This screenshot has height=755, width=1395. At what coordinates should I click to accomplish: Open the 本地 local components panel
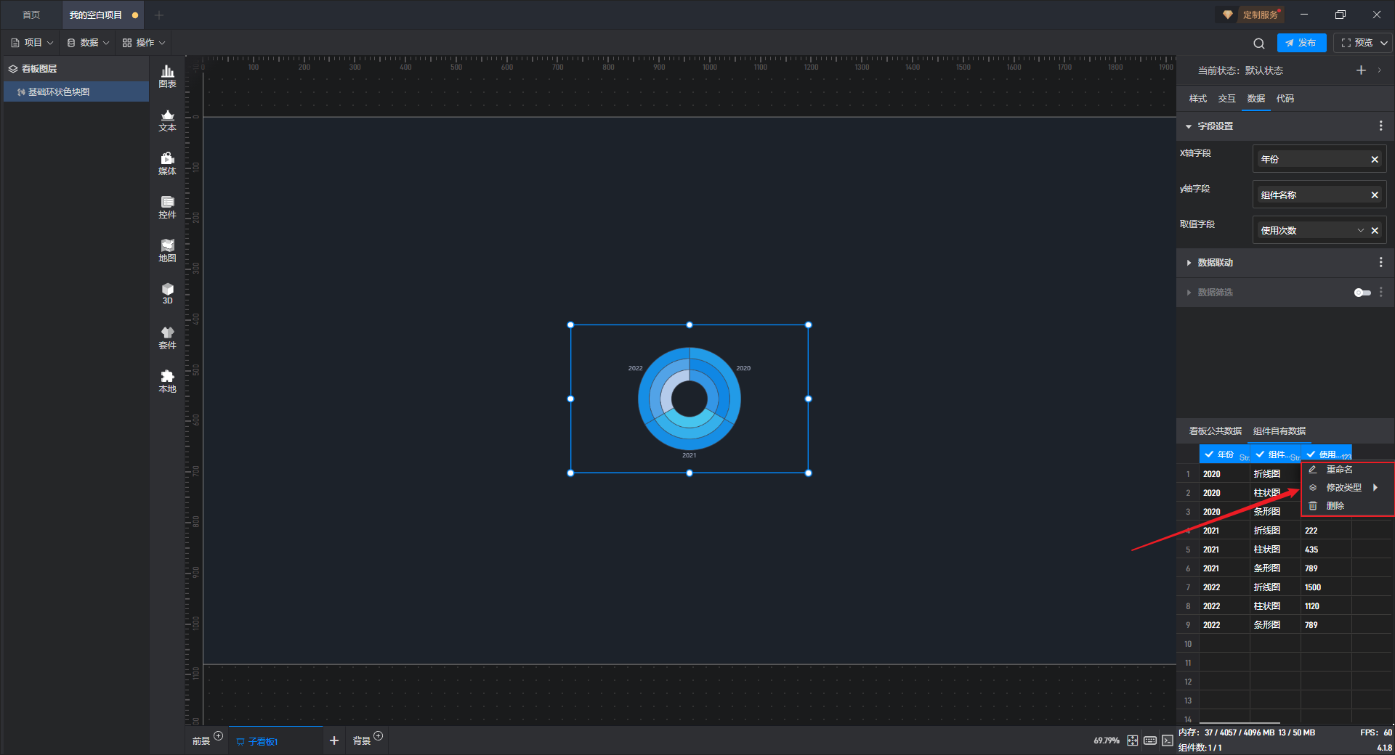[167, 381]
